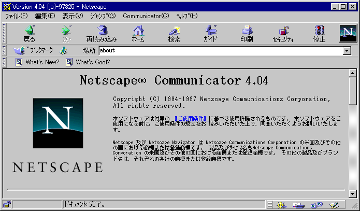Image resolution: width=360 pixels, height=211 pixels.
Task: Open Composer from the component bar
Action: click(x=334, y=205)
